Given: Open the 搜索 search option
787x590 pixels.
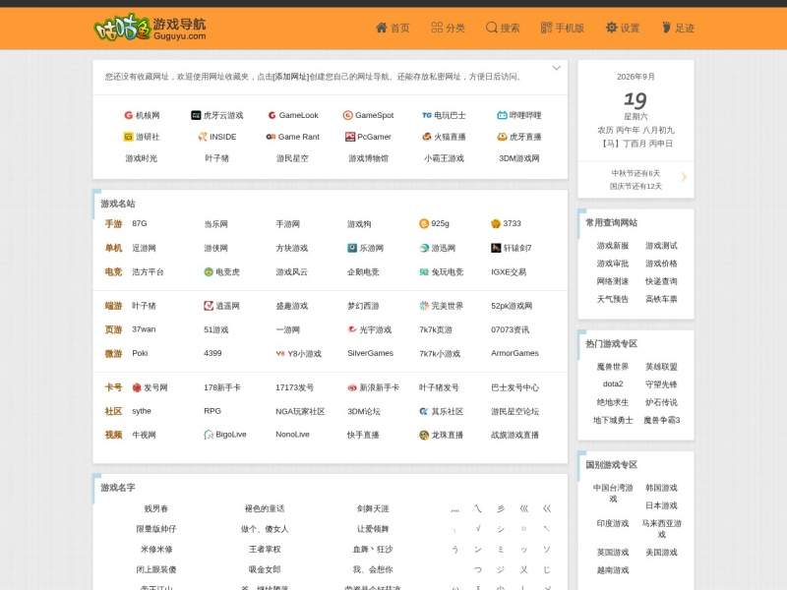Looking at the screenshot, I should pyautogui.click(x=503, y=29).
